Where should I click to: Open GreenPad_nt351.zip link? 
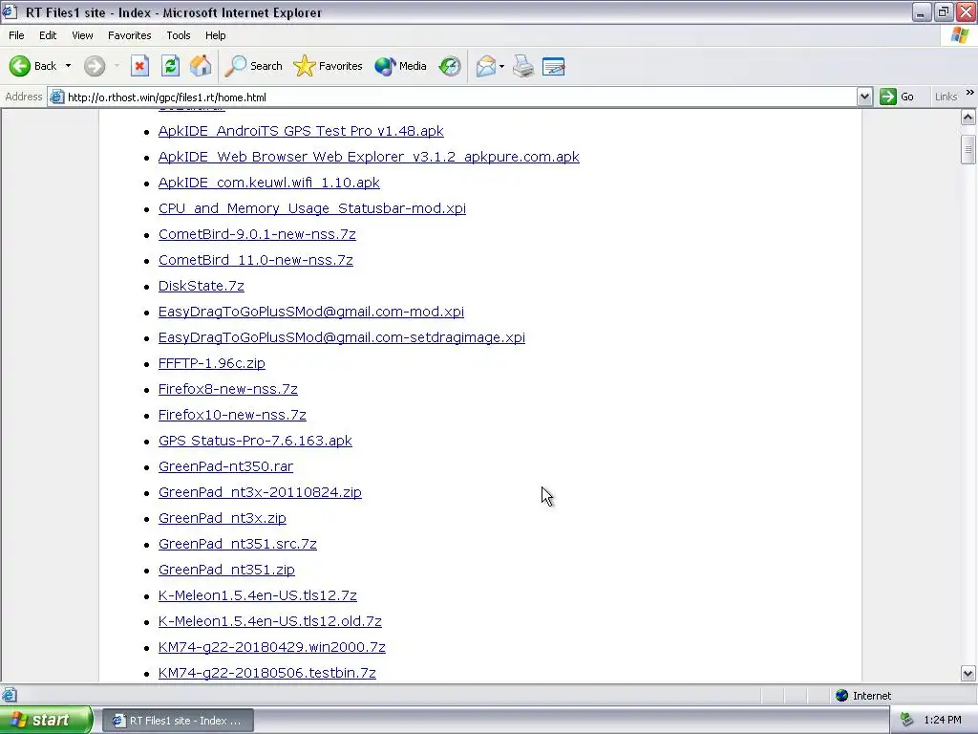click(x=226, y=570)
